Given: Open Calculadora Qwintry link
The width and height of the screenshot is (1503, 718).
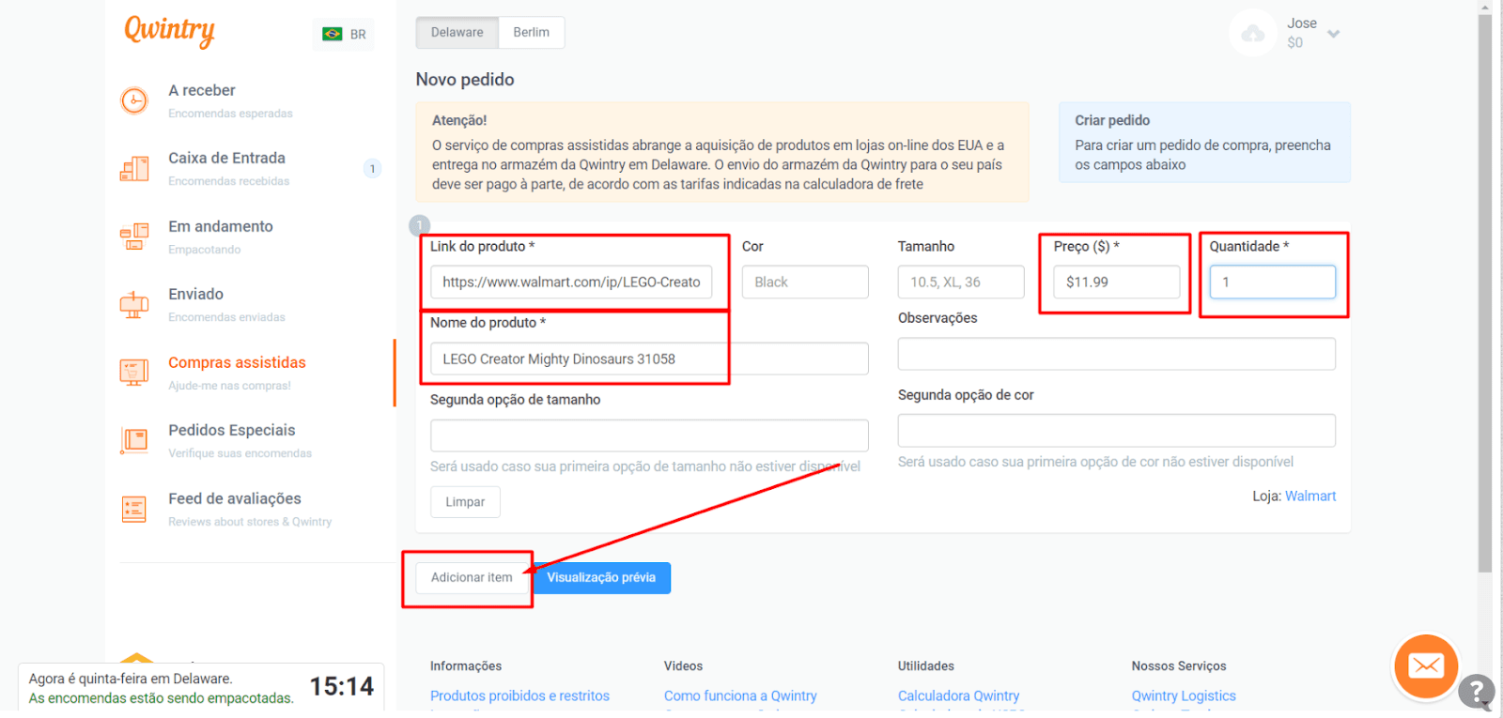Looking at the screenshot, I should point(958,695).
